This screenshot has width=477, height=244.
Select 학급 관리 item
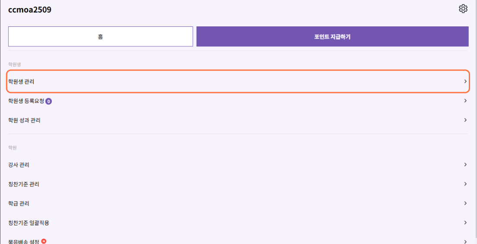pyautogui.click(x=238, y=203)
